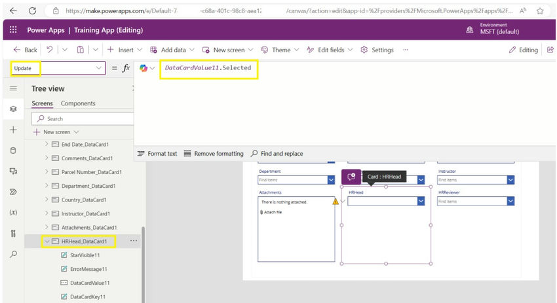The width and height of the screenshot is (557, 303).
Task: Click the Copilot comment icon above HRHead card
Action: tap(351, 176)
